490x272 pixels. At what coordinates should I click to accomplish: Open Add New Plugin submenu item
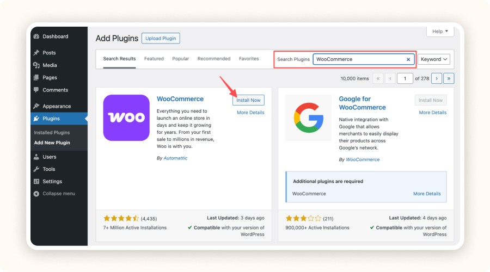pyautogui.click(x=52, y=143)
